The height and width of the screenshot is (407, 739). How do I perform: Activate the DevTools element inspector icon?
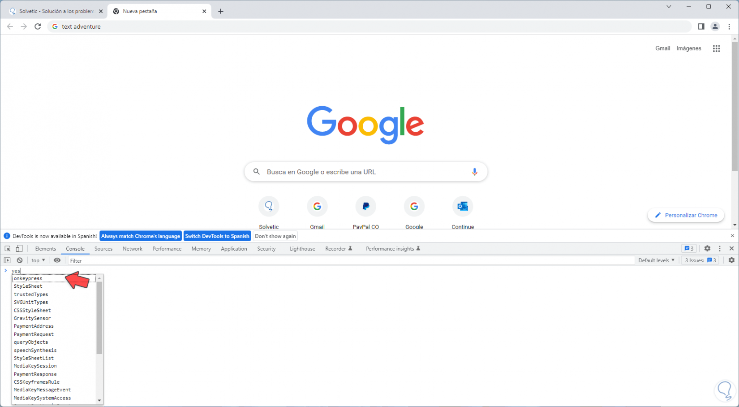(8, 248)
